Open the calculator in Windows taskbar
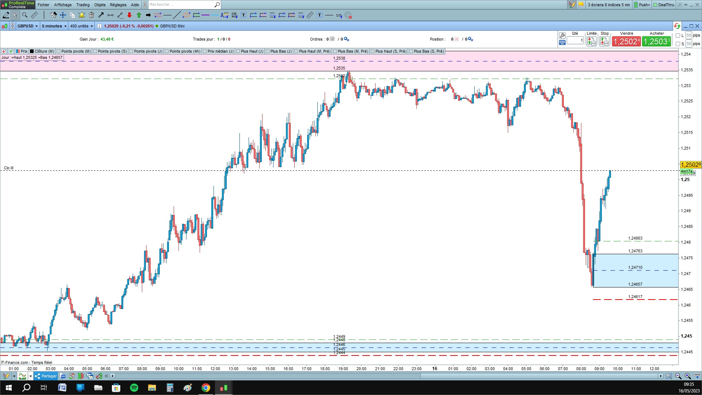The height and width of the screenshot is (395, 702). coord(170,388)
